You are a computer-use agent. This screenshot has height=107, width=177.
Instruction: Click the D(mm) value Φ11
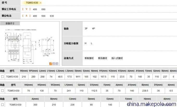click(78, 77)
